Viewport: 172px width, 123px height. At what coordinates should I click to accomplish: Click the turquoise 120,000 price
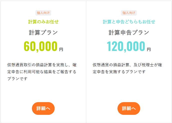pyautogui.click(x=126, y=46)
